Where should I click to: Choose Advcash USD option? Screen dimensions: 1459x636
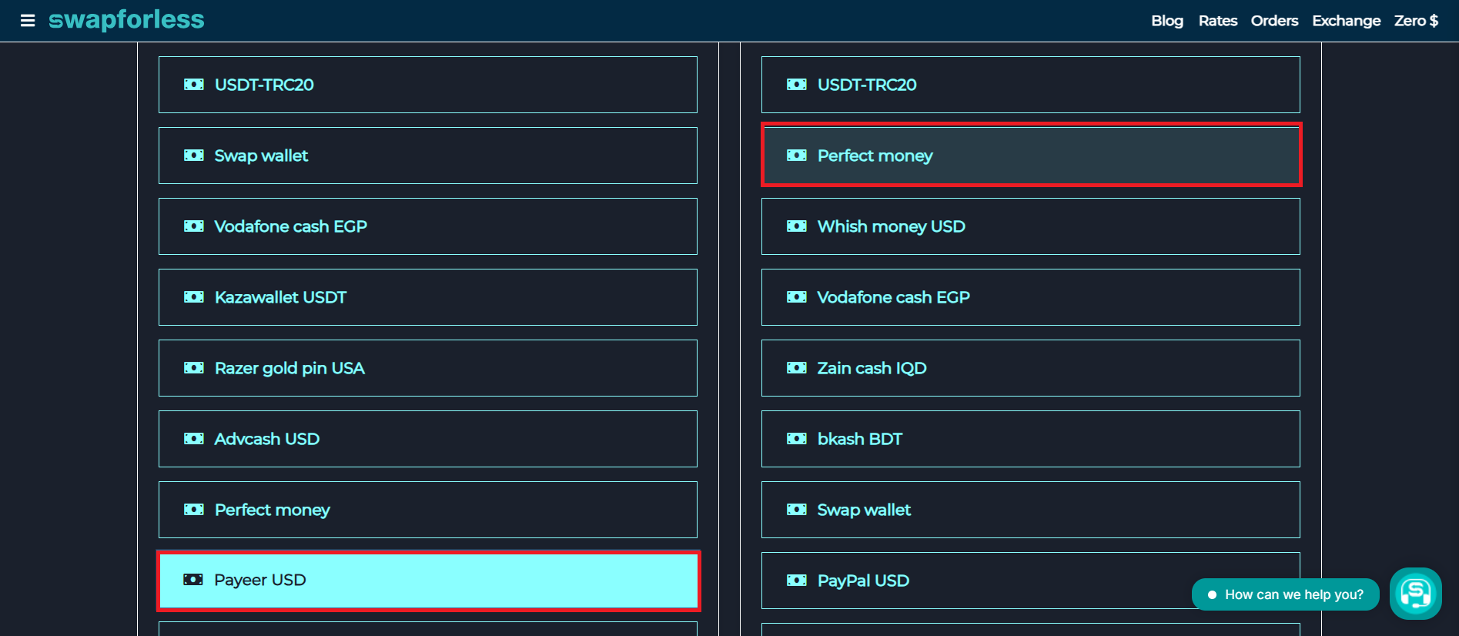[428, 439]
